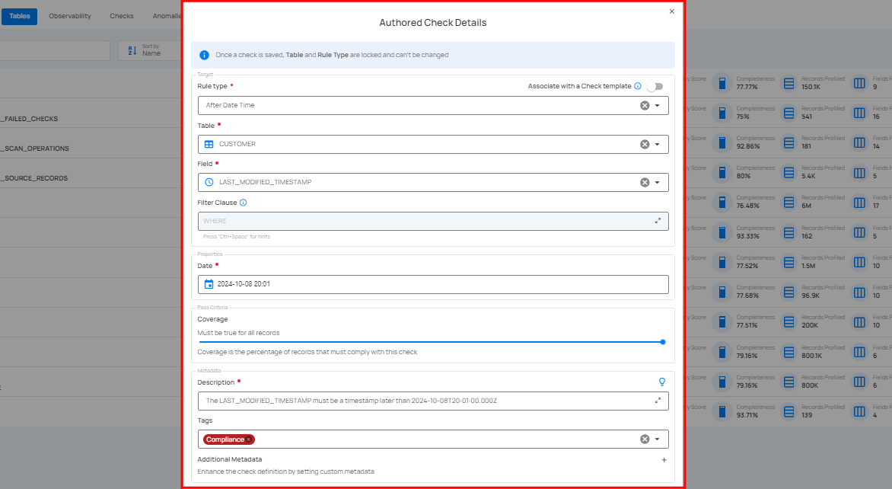This screenshot has width=892, height=489.
Task: Clear the CUSTOMER table selection
Action: pos(645,144)
